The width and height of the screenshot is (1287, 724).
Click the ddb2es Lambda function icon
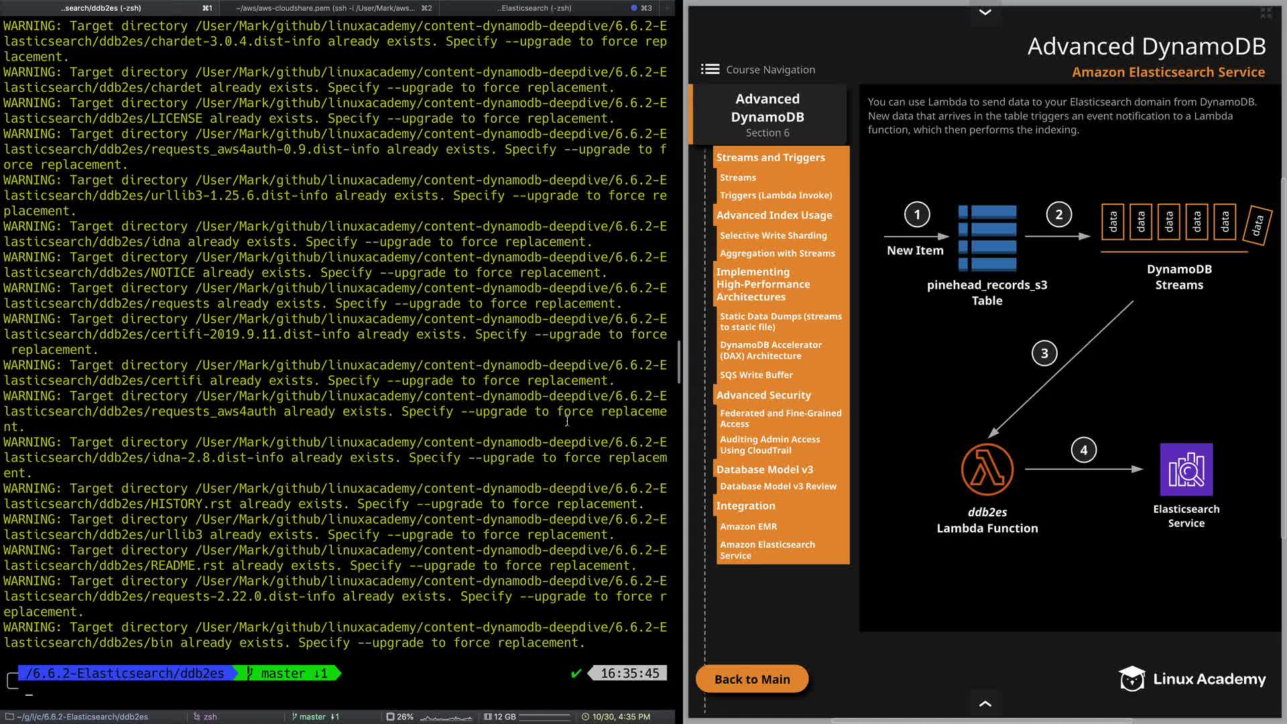coord(987,469)
